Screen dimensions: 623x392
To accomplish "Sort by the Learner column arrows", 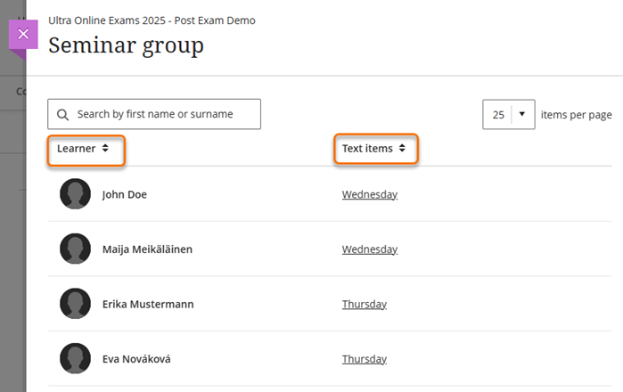I will [105, 149].
